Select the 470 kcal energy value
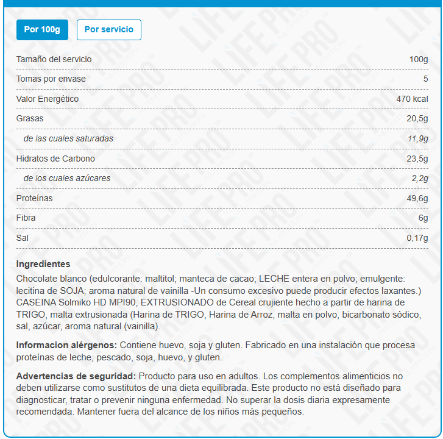Viewport: 443px width, 439px height. [412, 99]
